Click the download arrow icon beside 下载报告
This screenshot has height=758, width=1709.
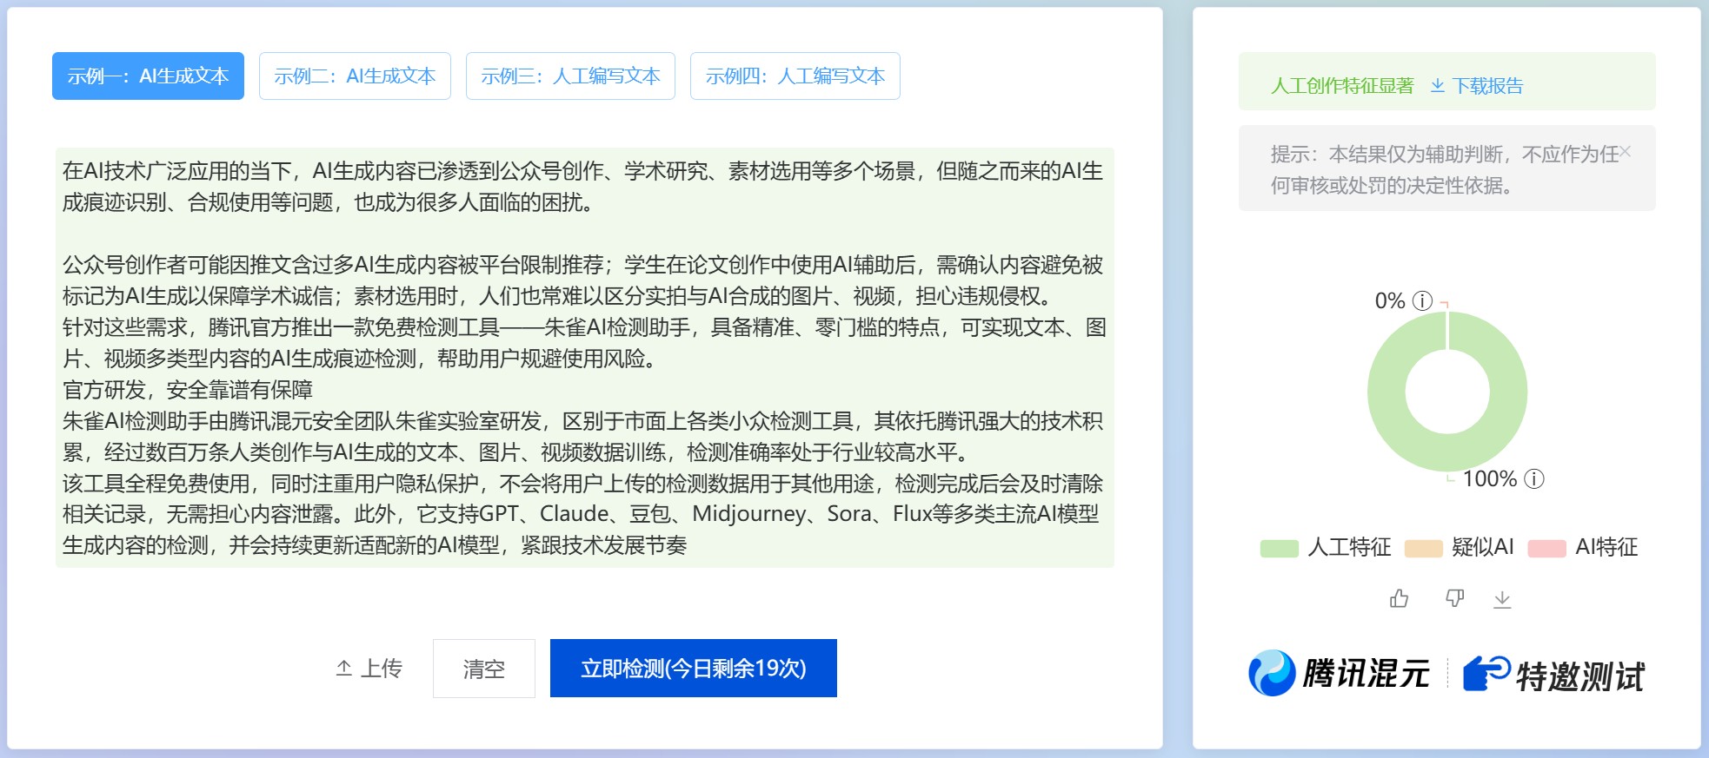[1438, 85]
